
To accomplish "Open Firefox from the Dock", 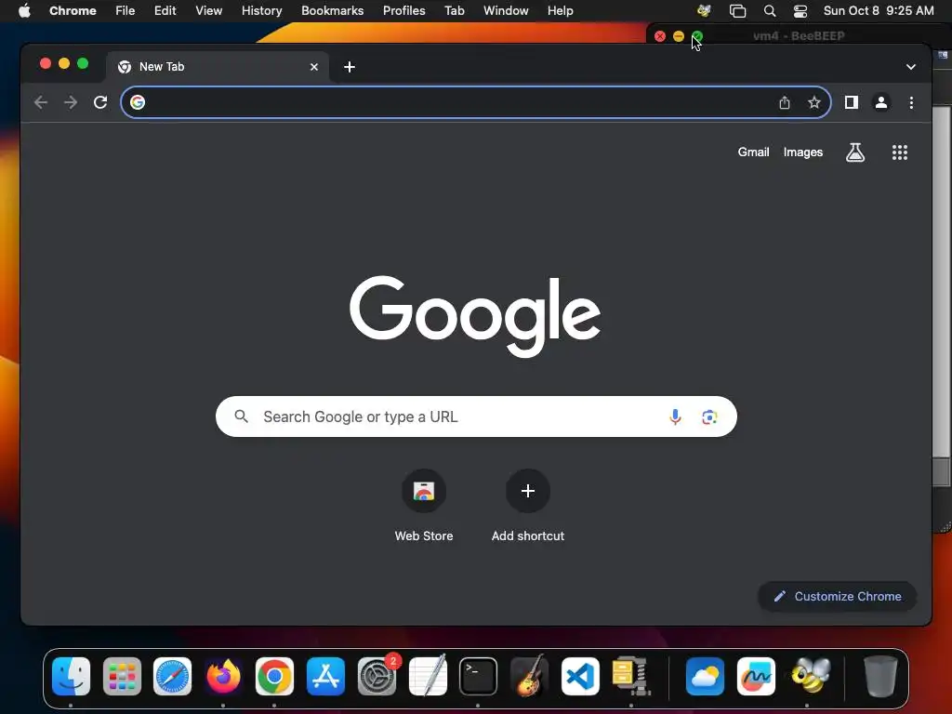I will [223, 676].
